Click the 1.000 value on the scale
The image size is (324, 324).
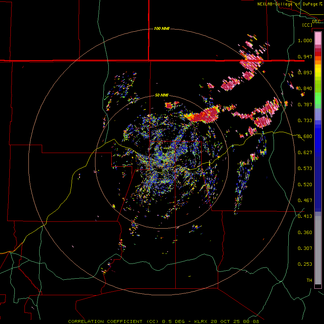pyautogui.click(x=305, y=40)
